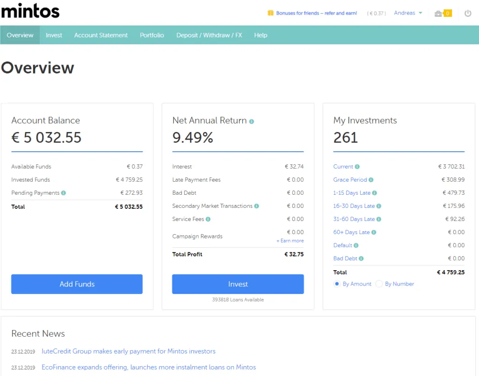This screenshot has width=479, height=376.
Task: Click info icon next to Net Annual Return
Action: click(251, 121)
